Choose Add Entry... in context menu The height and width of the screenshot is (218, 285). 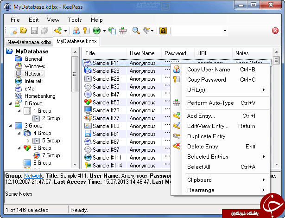(220, 116)
